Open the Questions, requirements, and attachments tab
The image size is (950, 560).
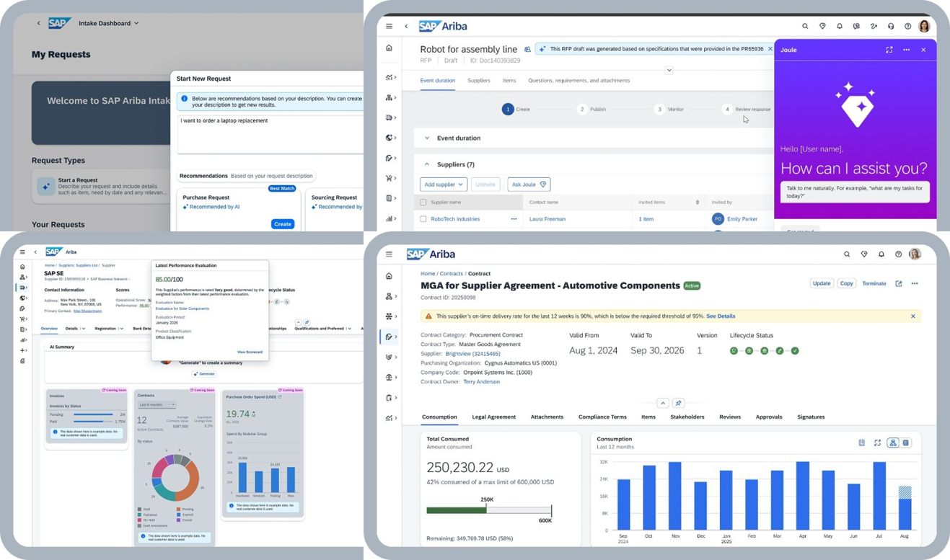579,81
